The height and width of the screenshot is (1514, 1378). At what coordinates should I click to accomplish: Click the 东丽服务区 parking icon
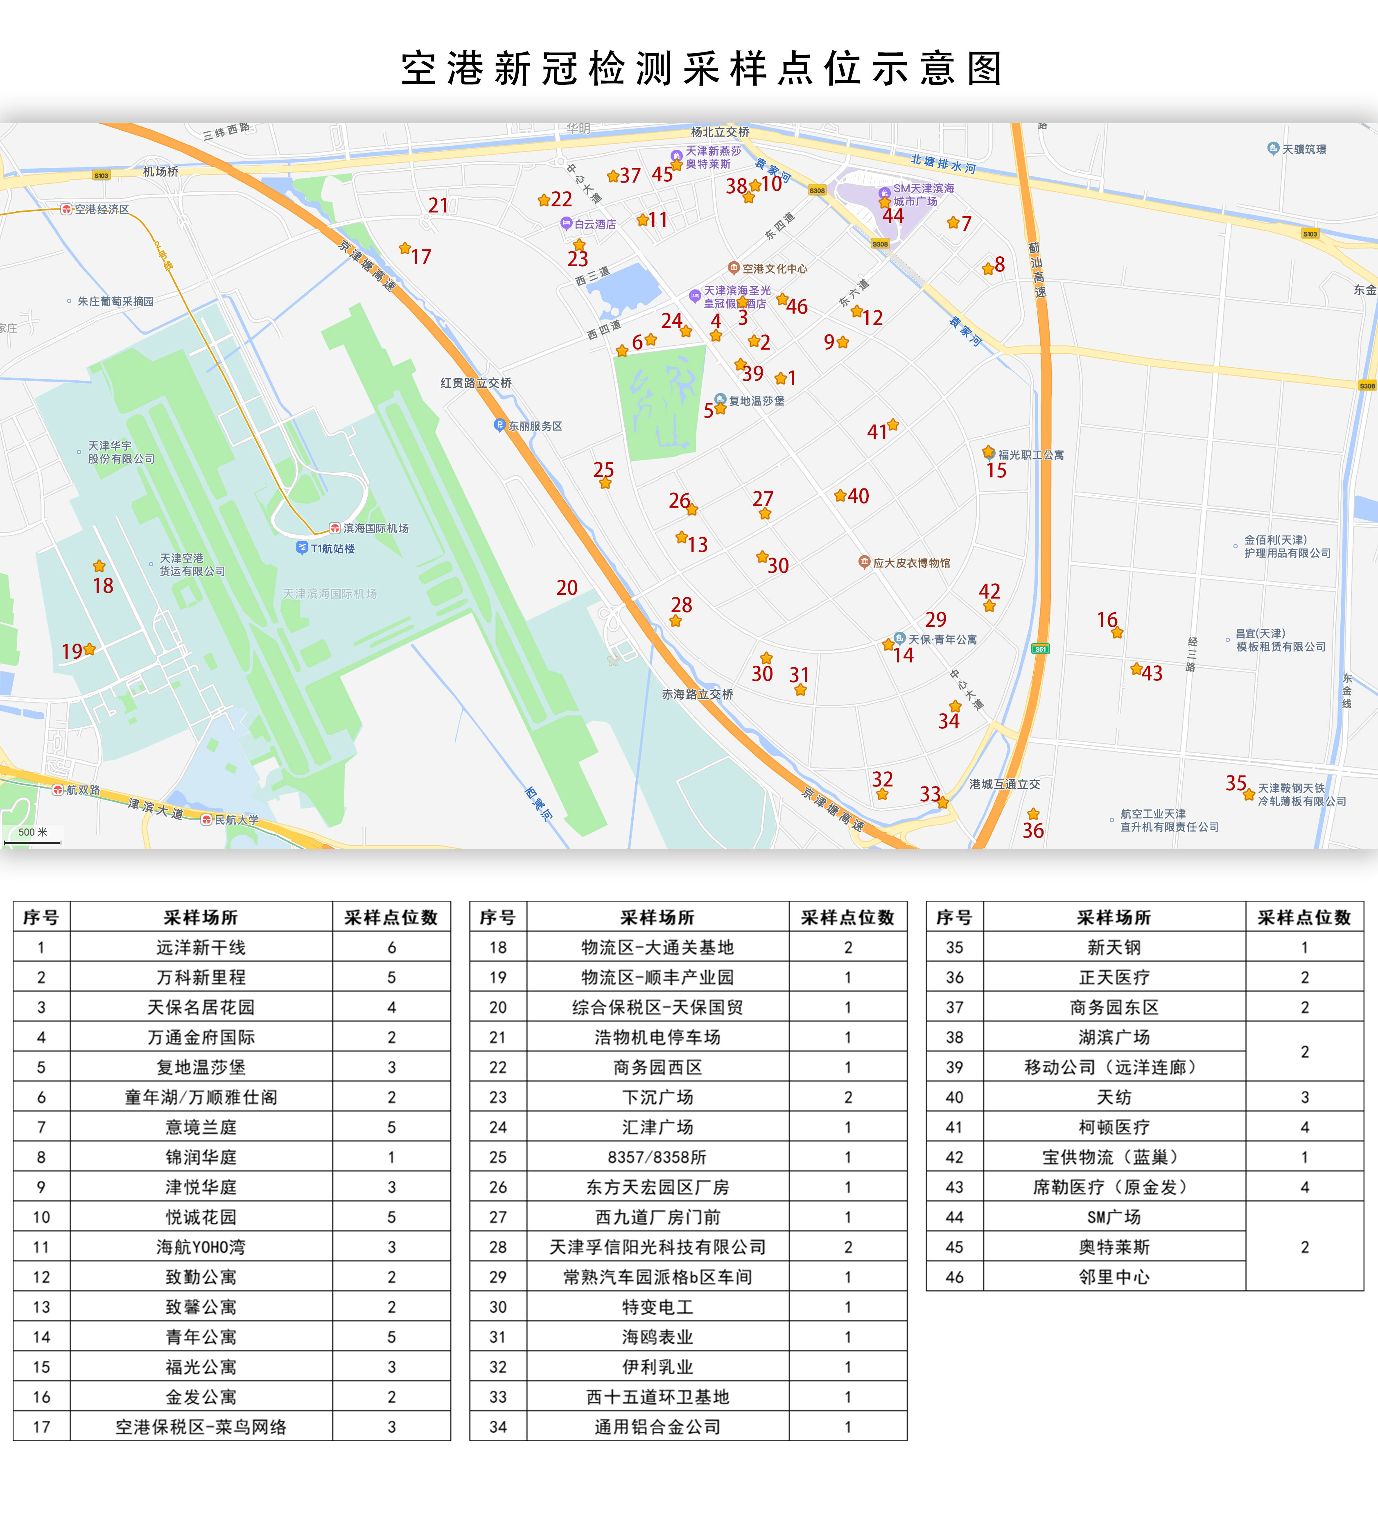pos(499,425)
